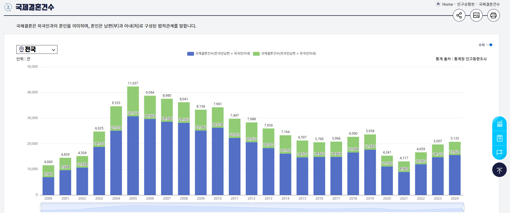The image size is (510, 213).
Task: Click the green bar segment for 2019
Action: [370, 142]
